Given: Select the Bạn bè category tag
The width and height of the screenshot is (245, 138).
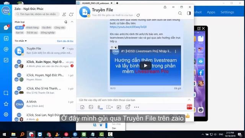Looking at the screenshot, I should pos(20,33).
